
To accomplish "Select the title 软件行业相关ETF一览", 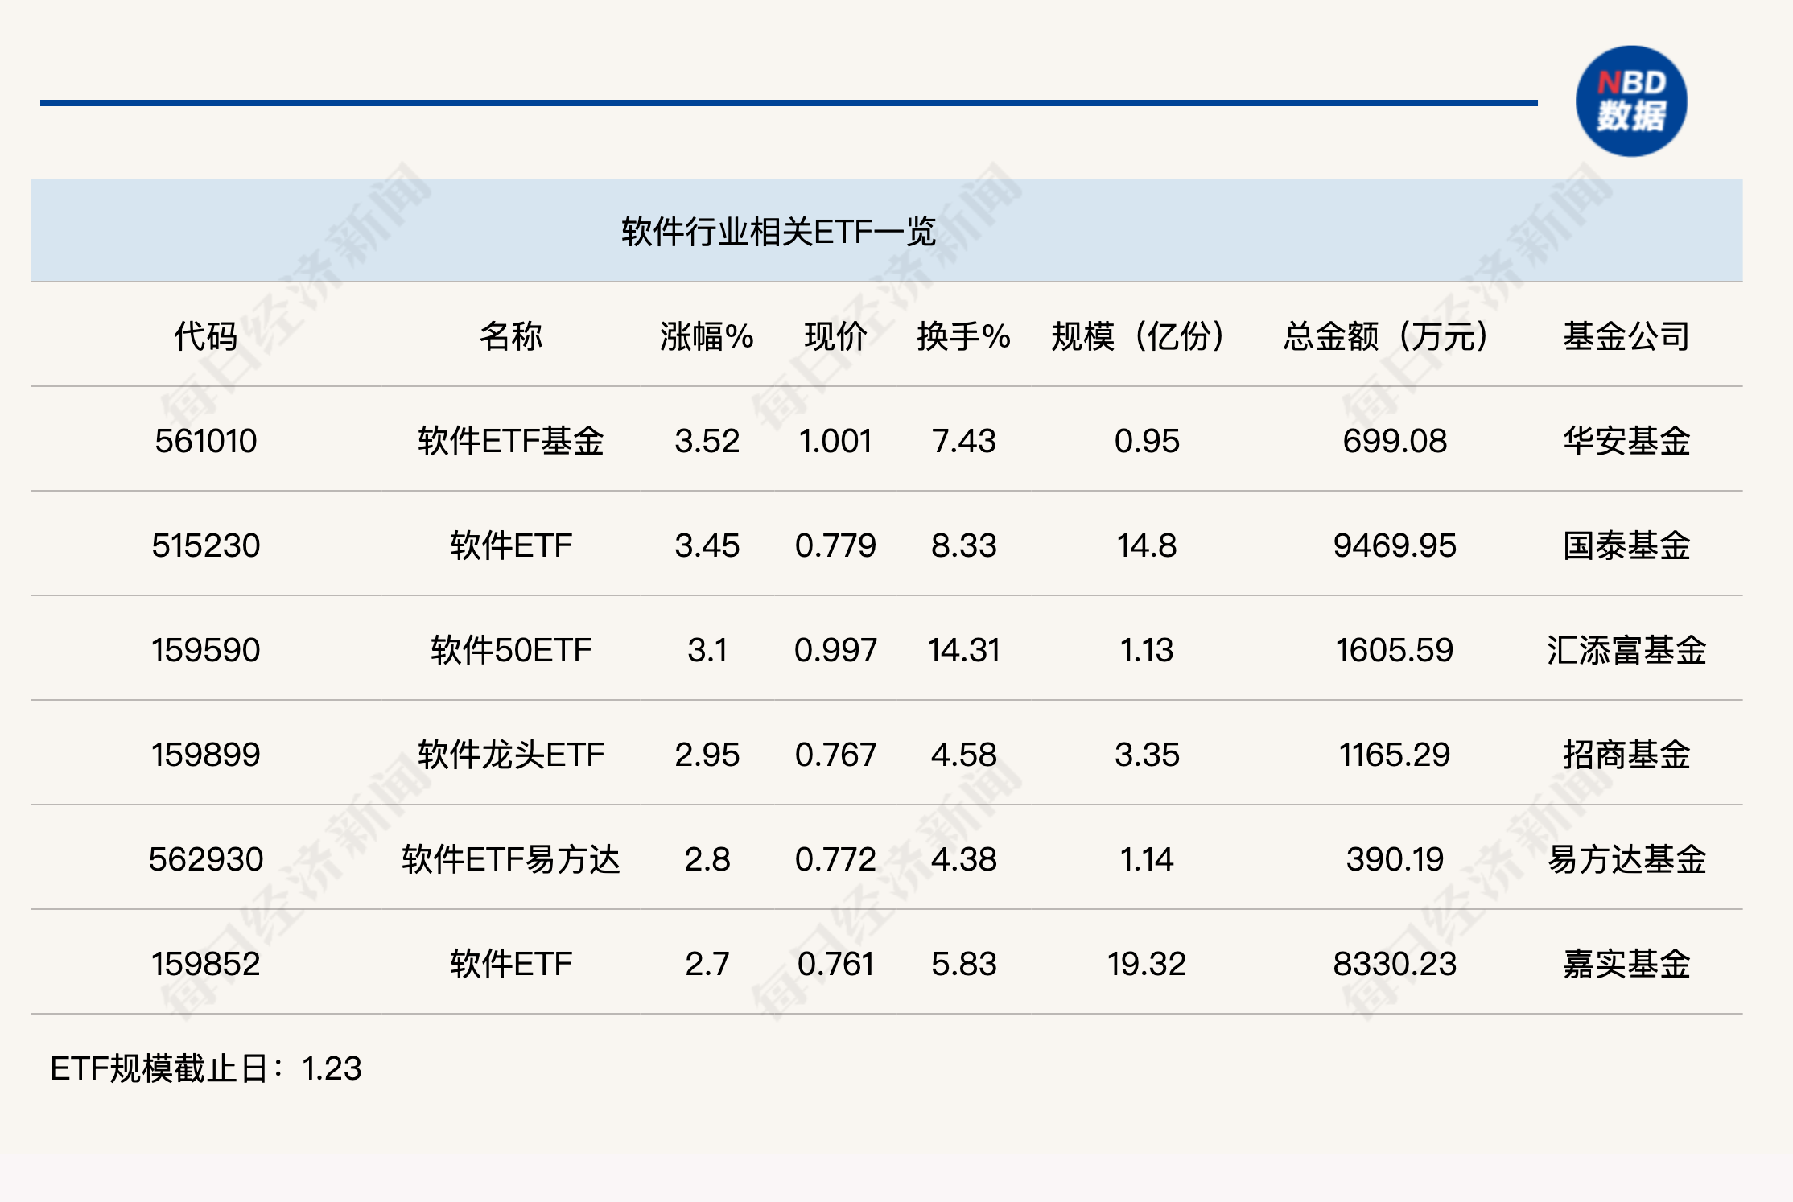I will (778, 232).
